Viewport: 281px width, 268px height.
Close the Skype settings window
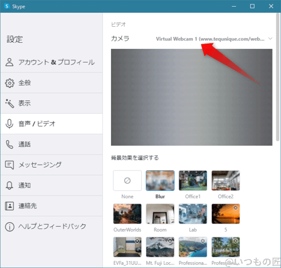pyautogui.click(x=271, y=6)
